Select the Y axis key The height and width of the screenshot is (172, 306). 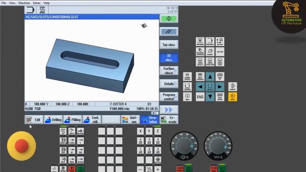pyautogui.click(x=149, y=131)
